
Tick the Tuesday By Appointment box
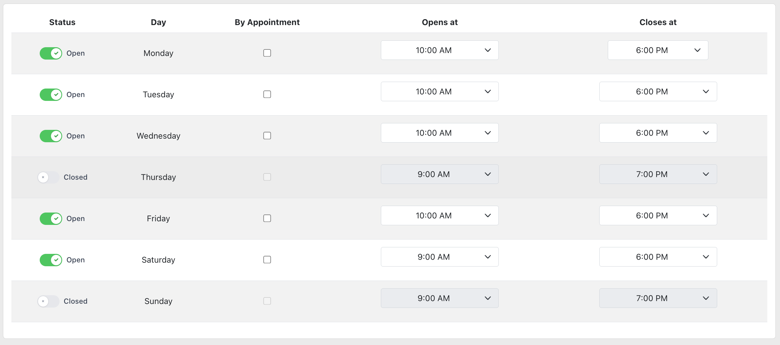click(x=267, y=94)
